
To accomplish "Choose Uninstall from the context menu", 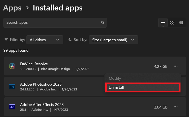I will (142, 88).
